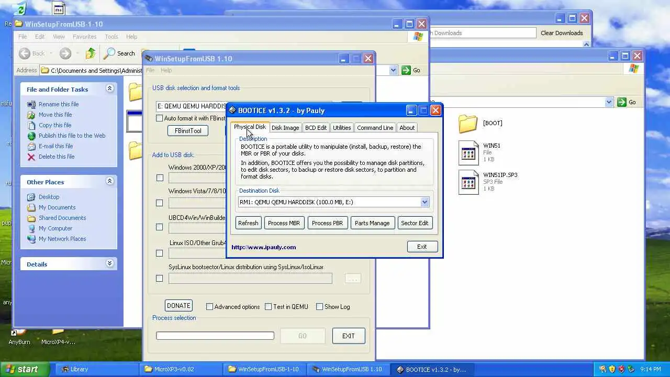Click the My Documents icon in Other Places
This screenshot has width=670, height=377.
[x=31, y=207]
